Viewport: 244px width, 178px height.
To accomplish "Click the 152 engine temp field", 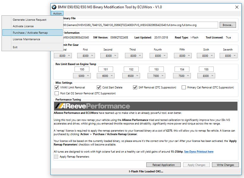I will click(131, 69).
